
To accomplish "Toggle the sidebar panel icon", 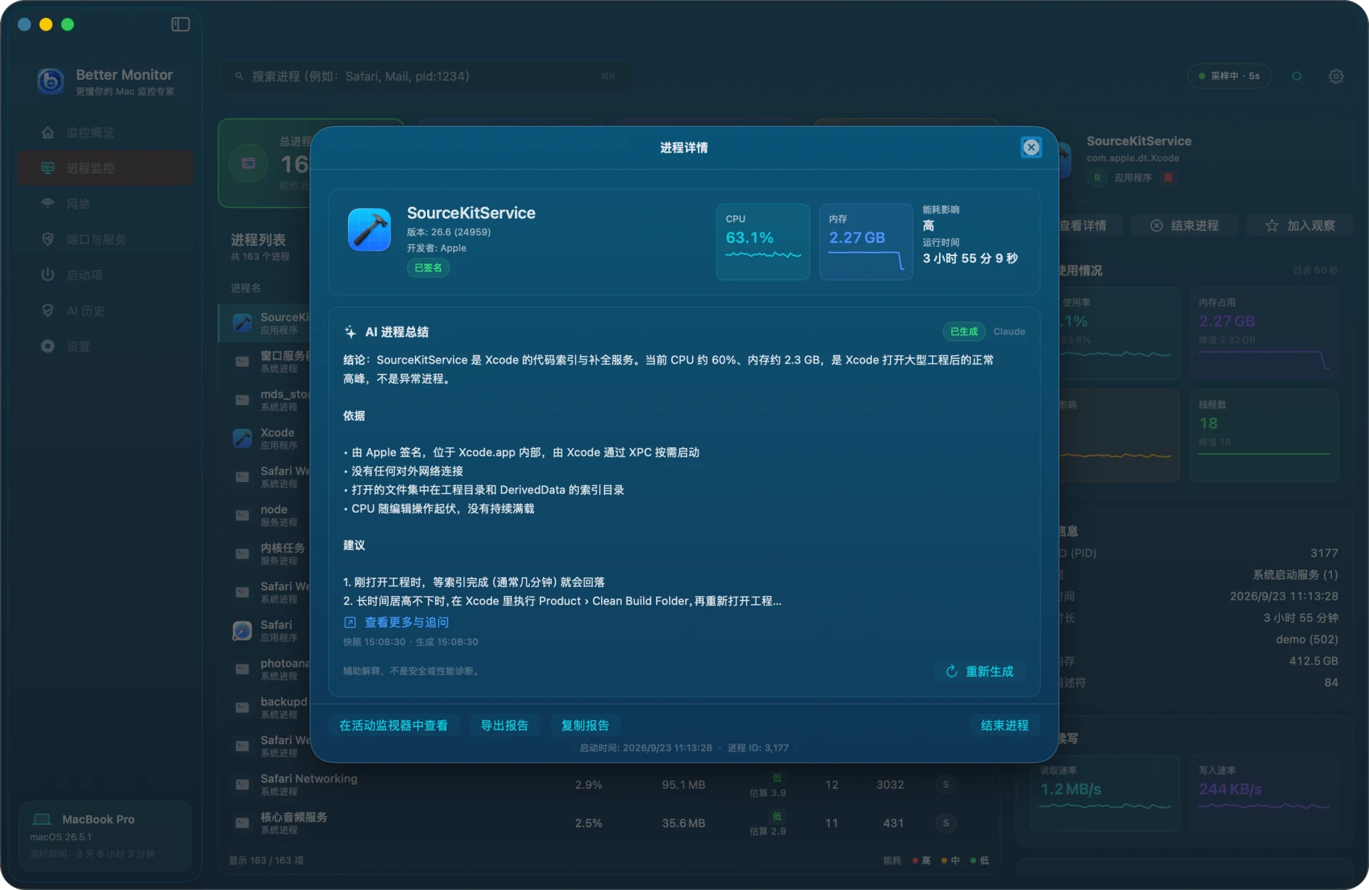I will [x=180, y=24].
